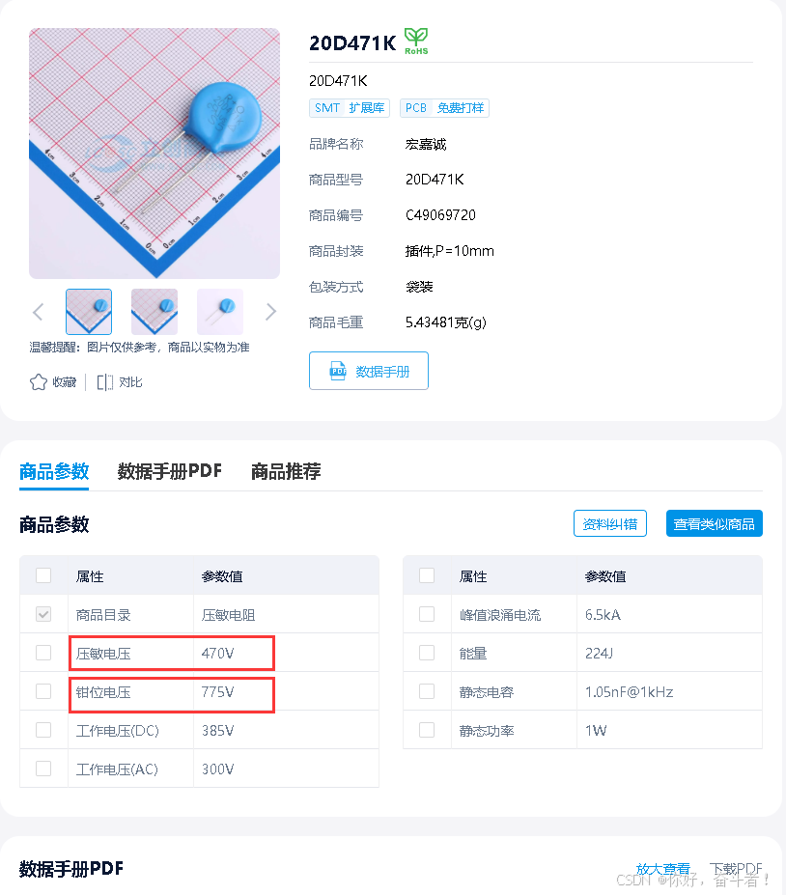Click the 查看类似商品 button
The width and height of the screenshot is (786, 895).
(x=715, y=523)
